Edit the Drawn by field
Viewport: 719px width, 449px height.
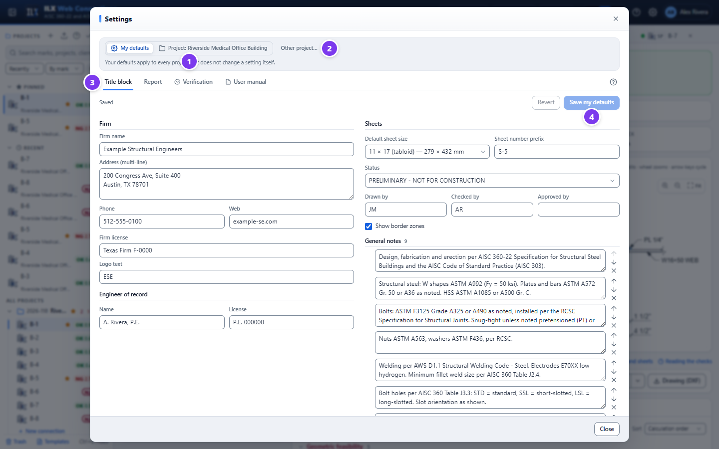click(406, 210)
